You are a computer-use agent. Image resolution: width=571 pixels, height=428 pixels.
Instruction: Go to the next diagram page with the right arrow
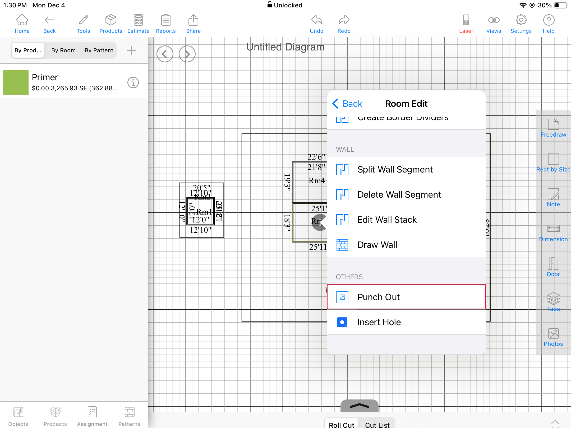click(187, 54)
